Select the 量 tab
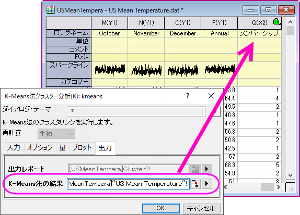This screenshot has width=300, height=215. (x=63, y=148)
